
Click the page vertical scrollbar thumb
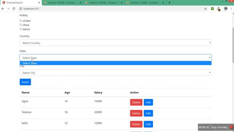coord(233,45)
